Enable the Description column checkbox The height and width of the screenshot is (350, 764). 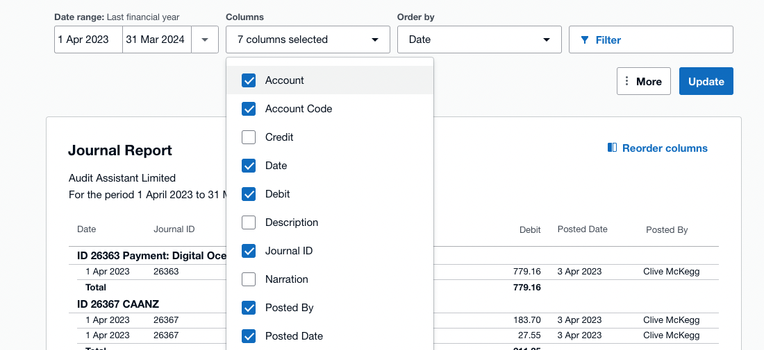(249, 222)
